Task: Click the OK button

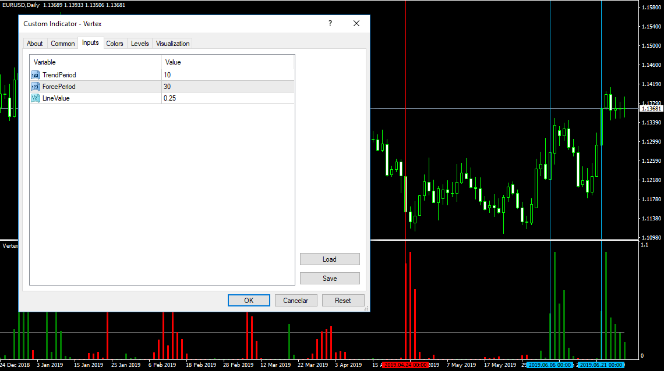Action: pos(249,301)
